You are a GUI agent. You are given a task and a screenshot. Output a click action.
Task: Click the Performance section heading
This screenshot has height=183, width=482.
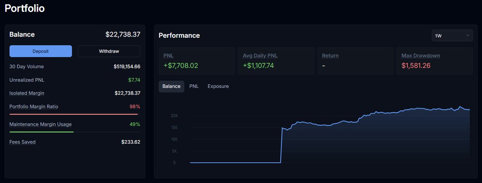pyautogui.click(x=179, y=35)
